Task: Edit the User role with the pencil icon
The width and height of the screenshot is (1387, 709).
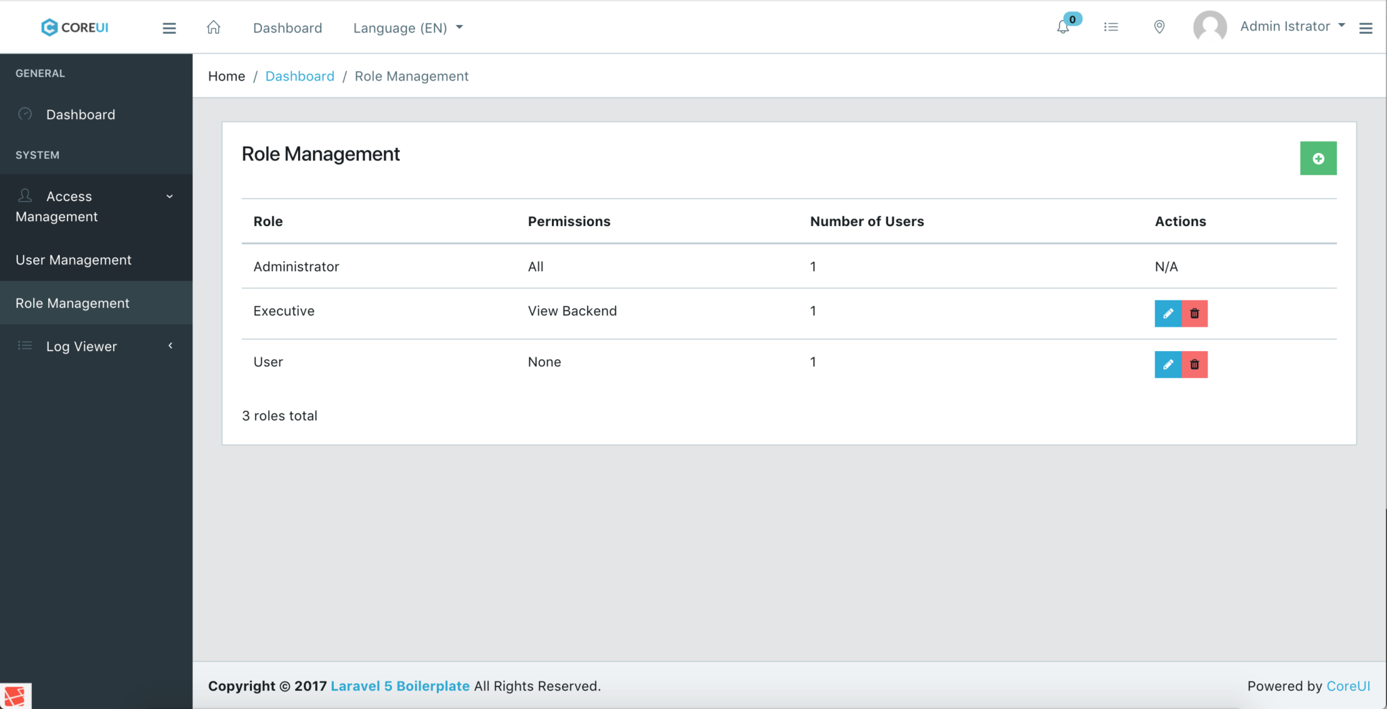Action: click(x=1168, y=364)
